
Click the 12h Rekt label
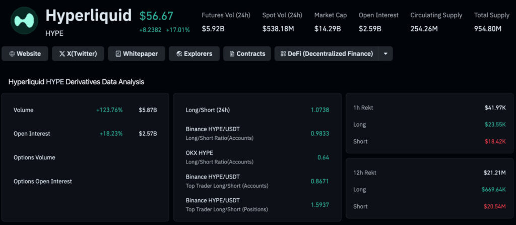pos(365,173)
